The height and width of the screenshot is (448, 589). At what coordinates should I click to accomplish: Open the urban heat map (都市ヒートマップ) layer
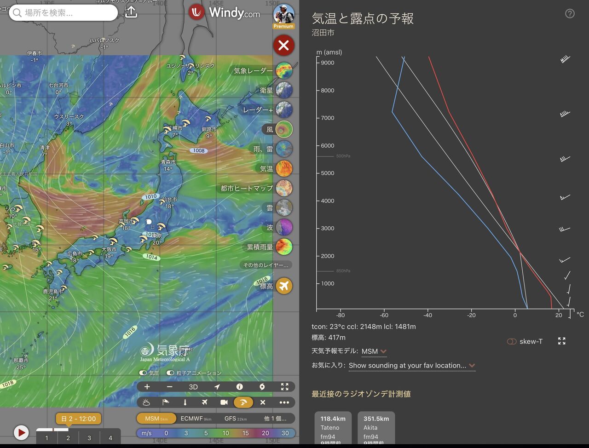284,188
